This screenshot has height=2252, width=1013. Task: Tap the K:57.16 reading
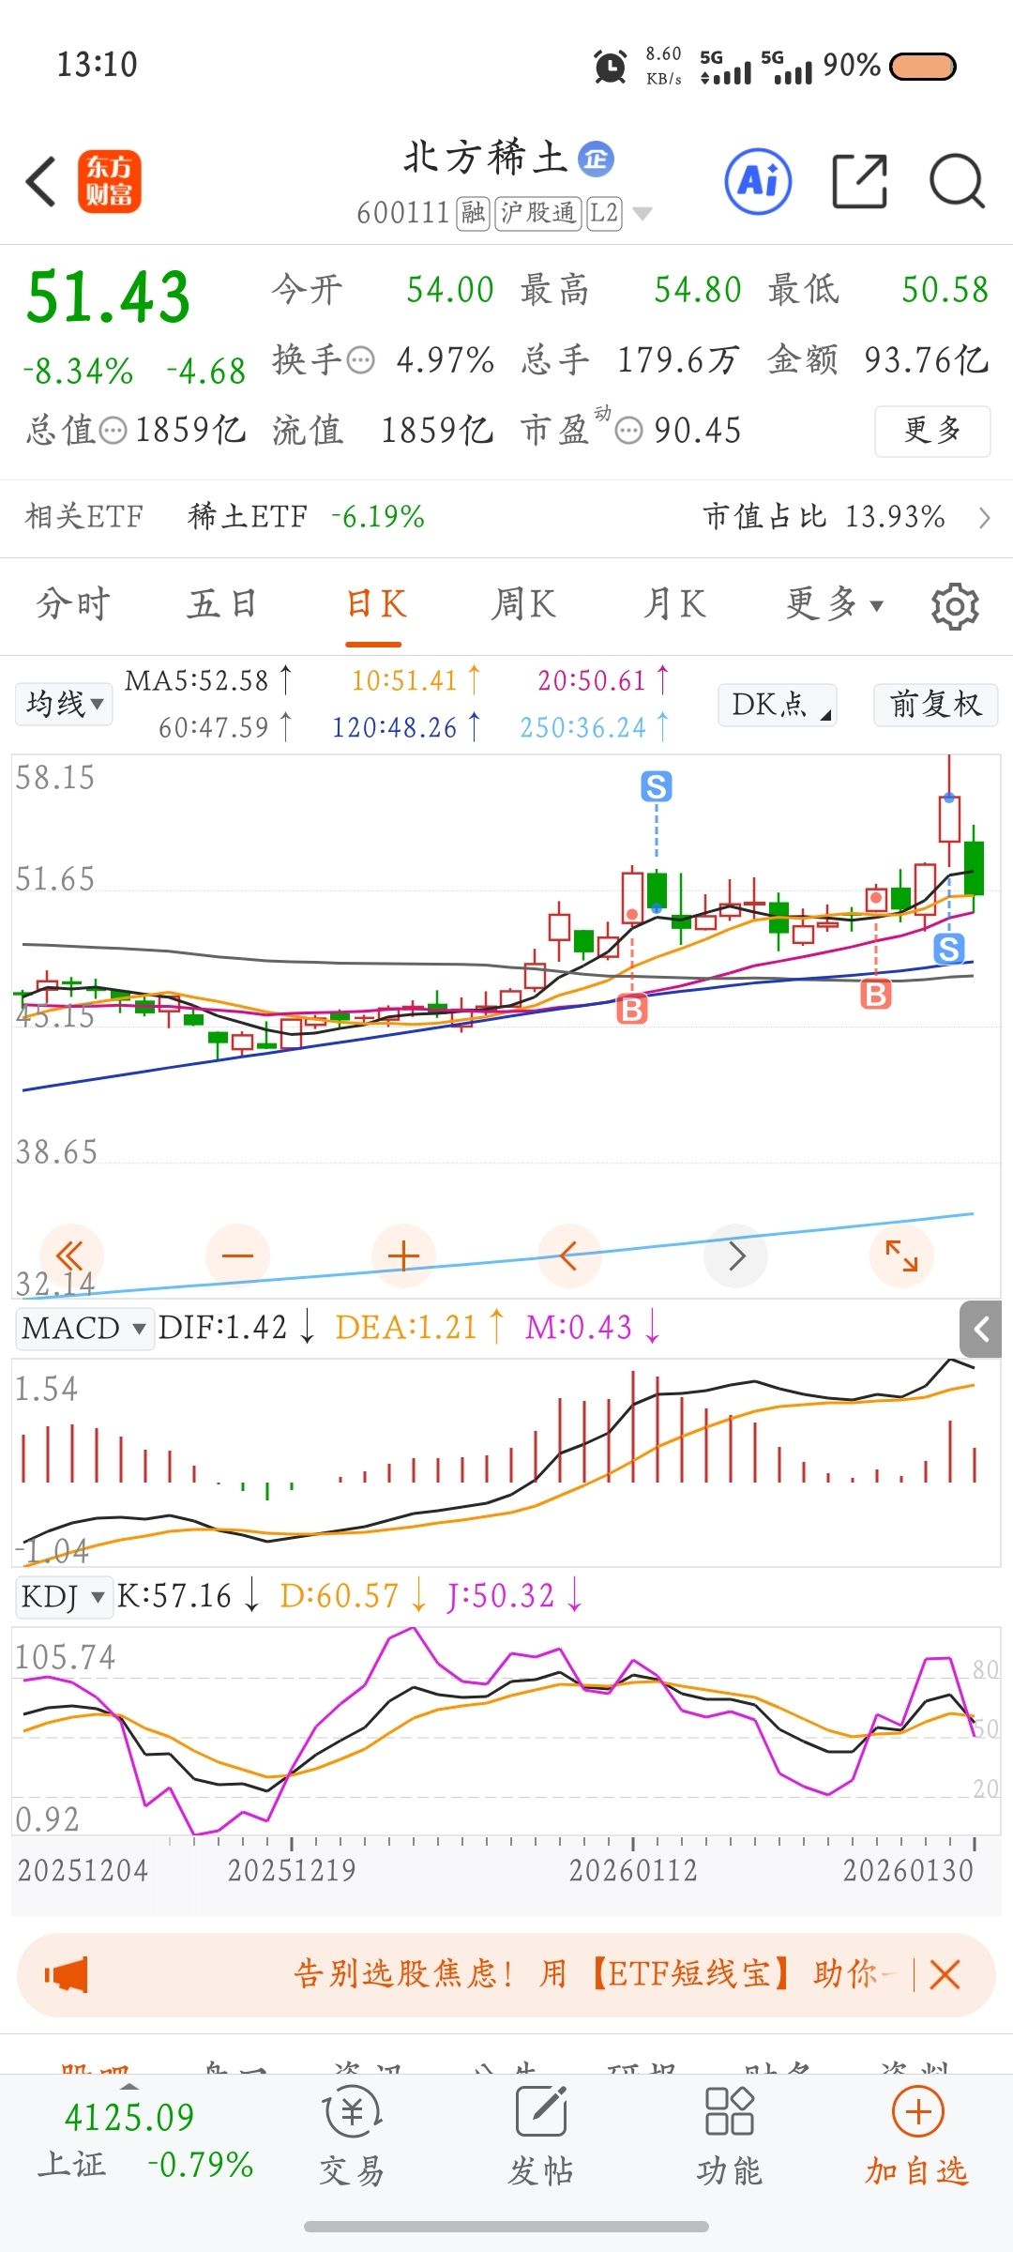tap(188, 1596)
